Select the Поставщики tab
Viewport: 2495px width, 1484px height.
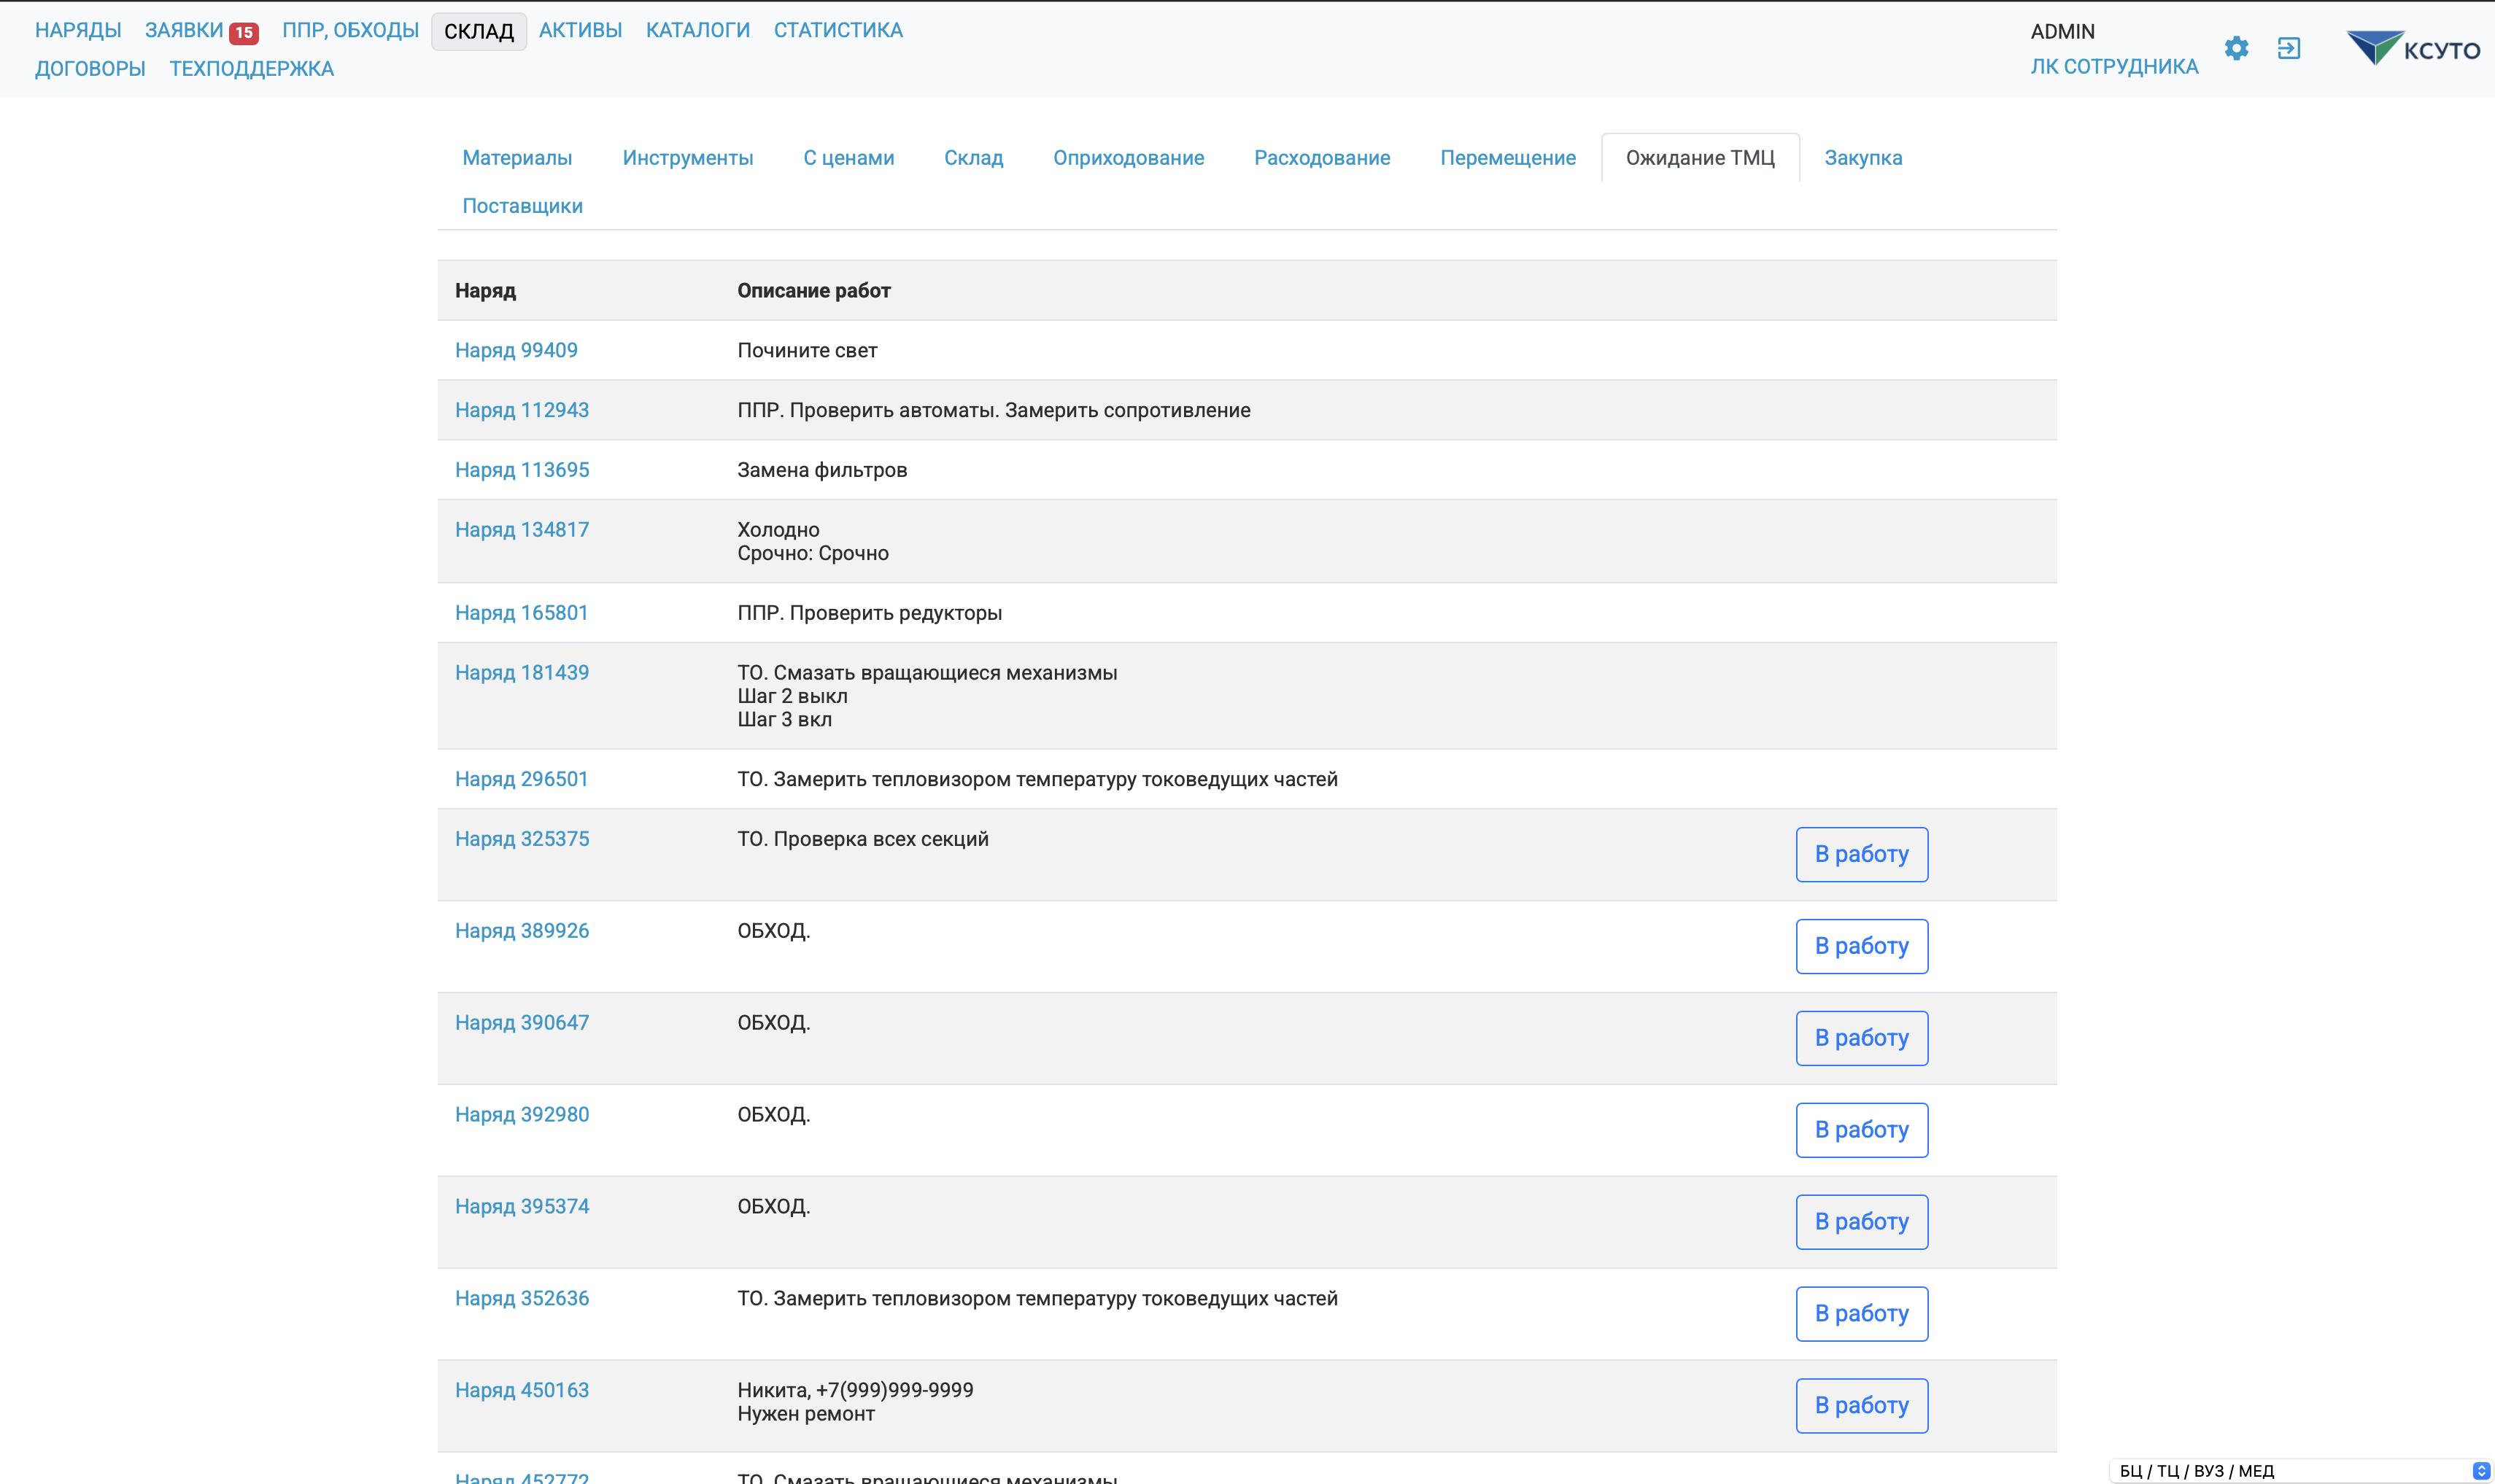pos(522,206)
